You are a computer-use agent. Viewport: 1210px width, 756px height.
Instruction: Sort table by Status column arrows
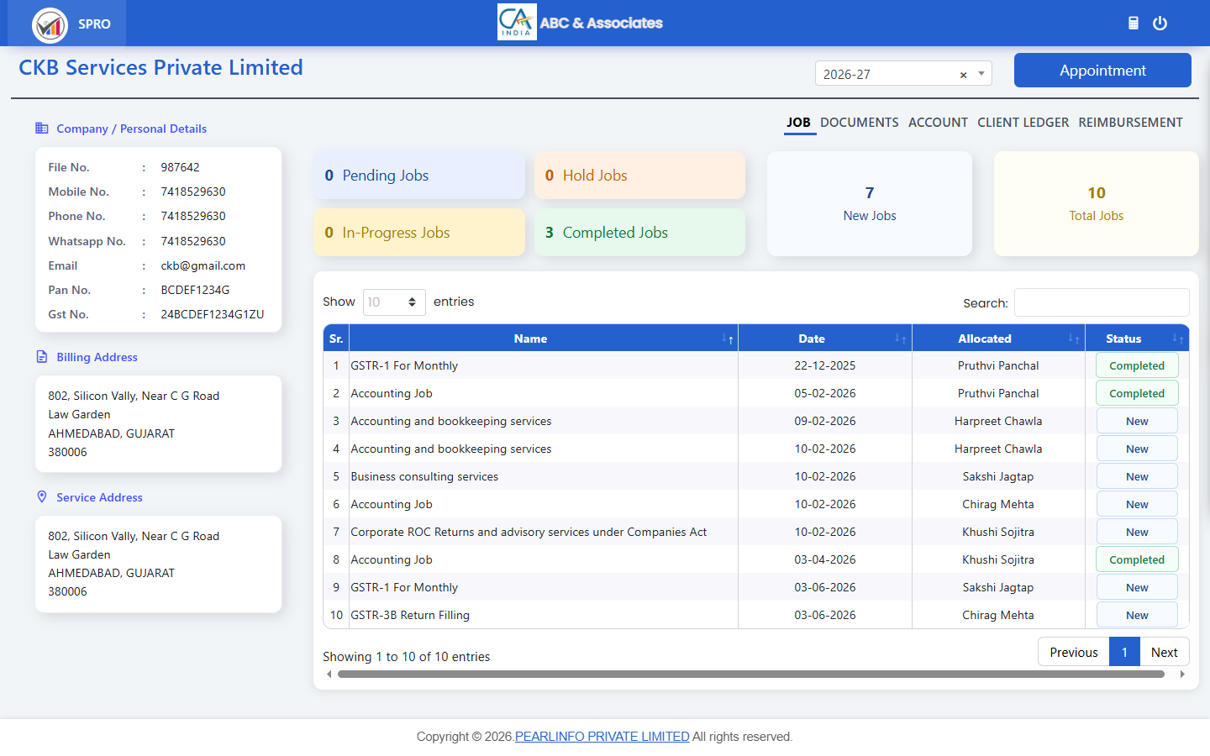click(1178, 339)
